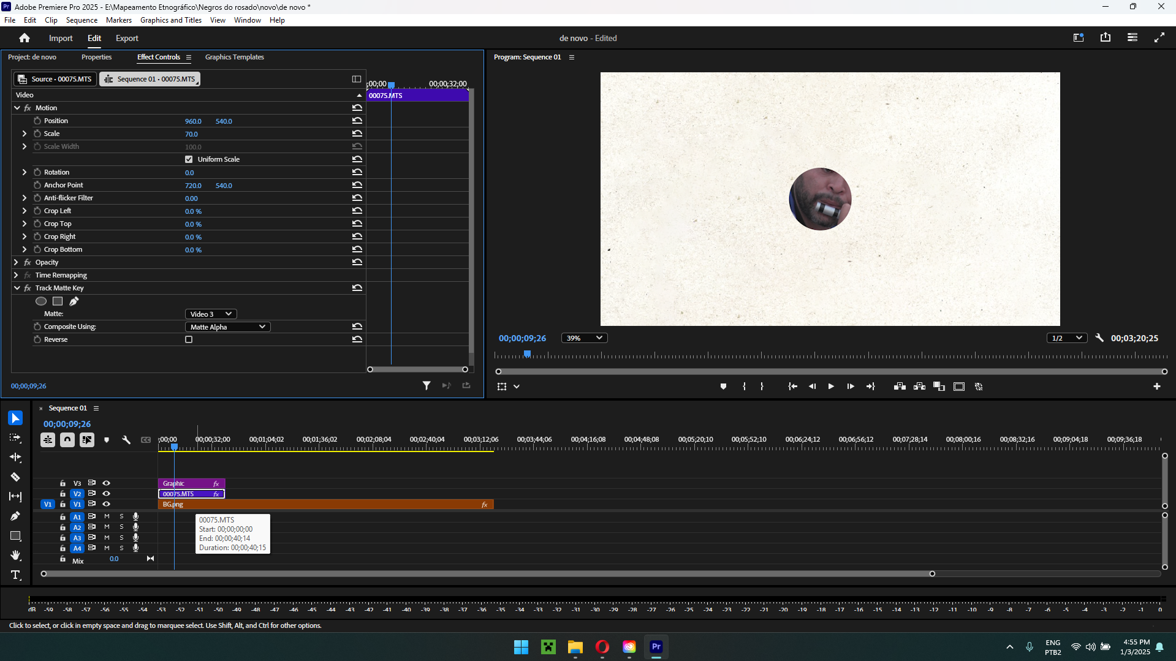This screenshot has width=1176, height=661.
Task: Select the Type tool
Action: tap(15, 575)
